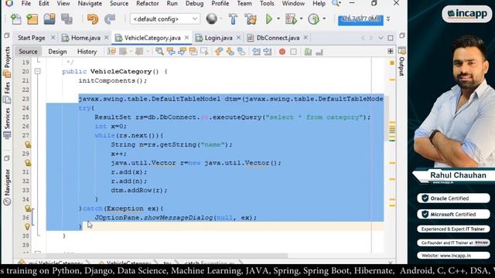
Task: Expand the toolbar overflow chevron
Action: pyautogui.click(x=388, y=19)
